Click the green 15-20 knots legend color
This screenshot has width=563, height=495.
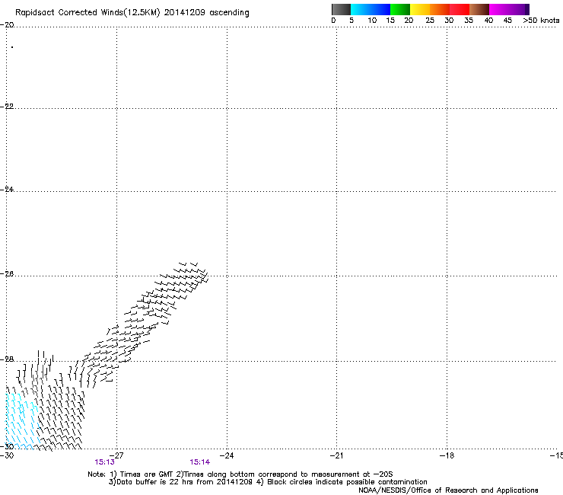pyautogui.click(x=400, y=9)
